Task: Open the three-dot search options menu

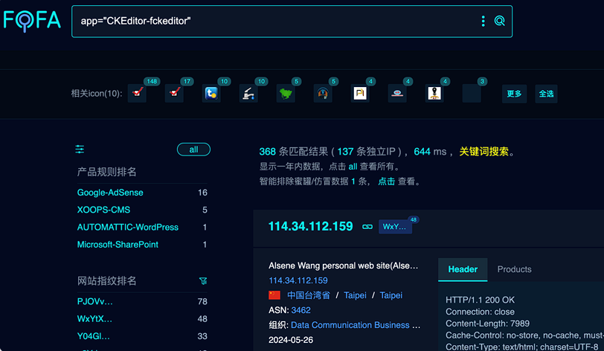Action: coord(483,22)
